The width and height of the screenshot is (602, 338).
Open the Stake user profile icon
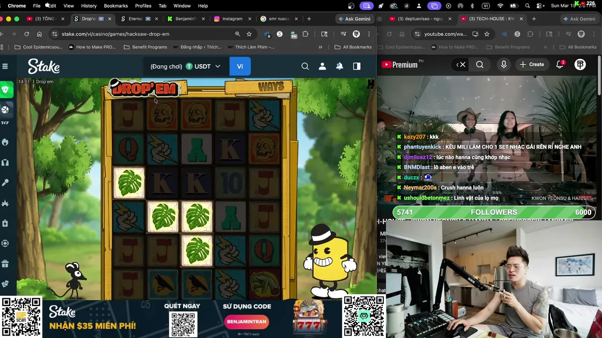pos(322,66)
